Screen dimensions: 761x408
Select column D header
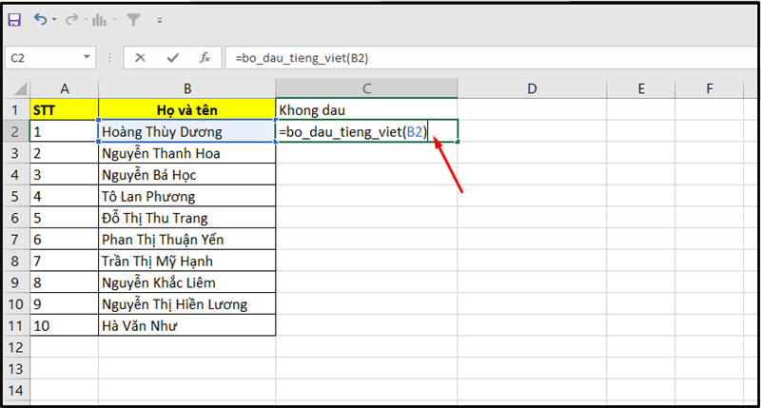point(532,88)
